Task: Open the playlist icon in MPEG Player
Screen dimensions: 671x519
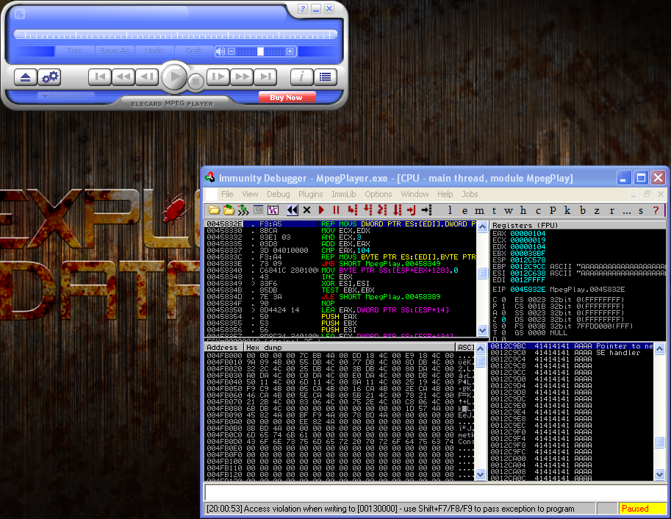Action: coord(326,77)
